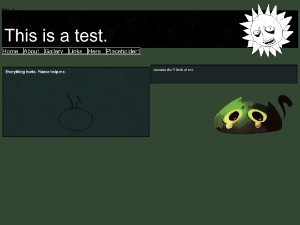Click the crying green slime creature image
This screenshot has width=300, height=225.
[253, 115]
